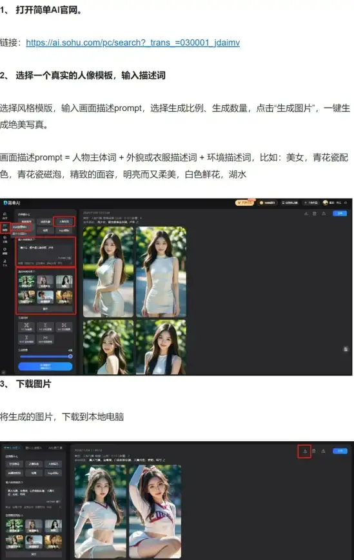Click the floating round icon at results panel edge
The height and width of the screenshot is (560, 354).
(346, 349)
